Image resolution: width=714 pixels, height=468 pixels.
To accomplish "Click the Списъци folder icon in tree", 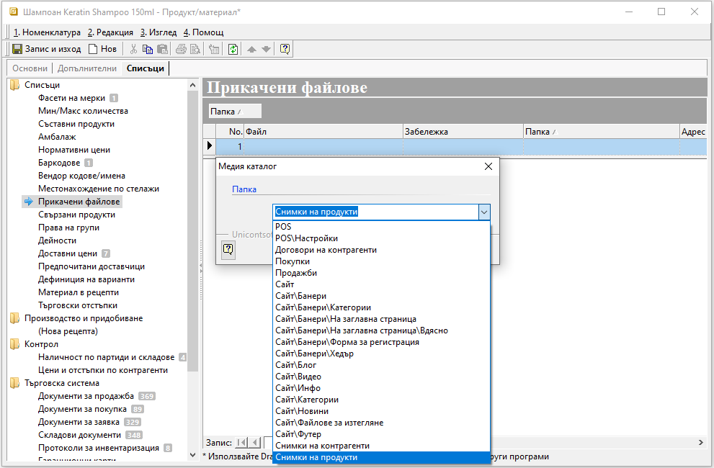I will 14,85.
